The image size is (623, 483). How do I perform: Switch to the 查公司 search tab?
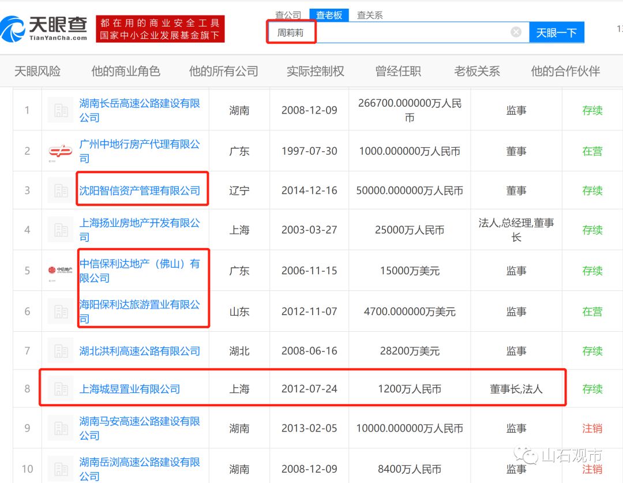(x=288, y=16)
